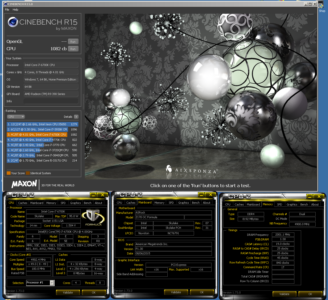Click the OC Formula logo in CPU-Z
Viewport: 328px width, 300px height.
tap(93, 218)
